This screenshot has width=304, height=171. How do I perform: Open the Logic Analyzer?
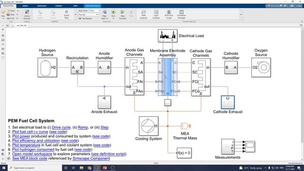pos(156,15)
